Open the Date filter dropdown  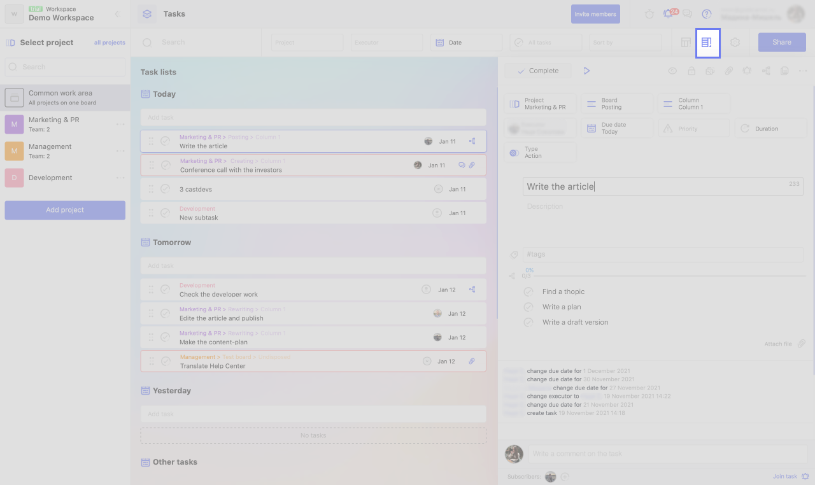point(466,43)
